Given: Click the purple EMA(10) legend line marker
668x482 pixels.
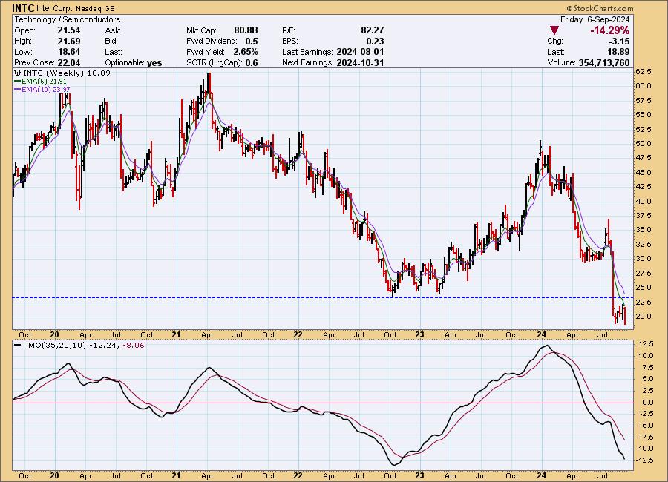Looking at the screenshot, I should 18,90.
